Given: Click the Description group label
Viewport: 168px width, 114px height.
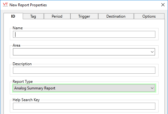Looking at the screenshot, I should 22,64.
